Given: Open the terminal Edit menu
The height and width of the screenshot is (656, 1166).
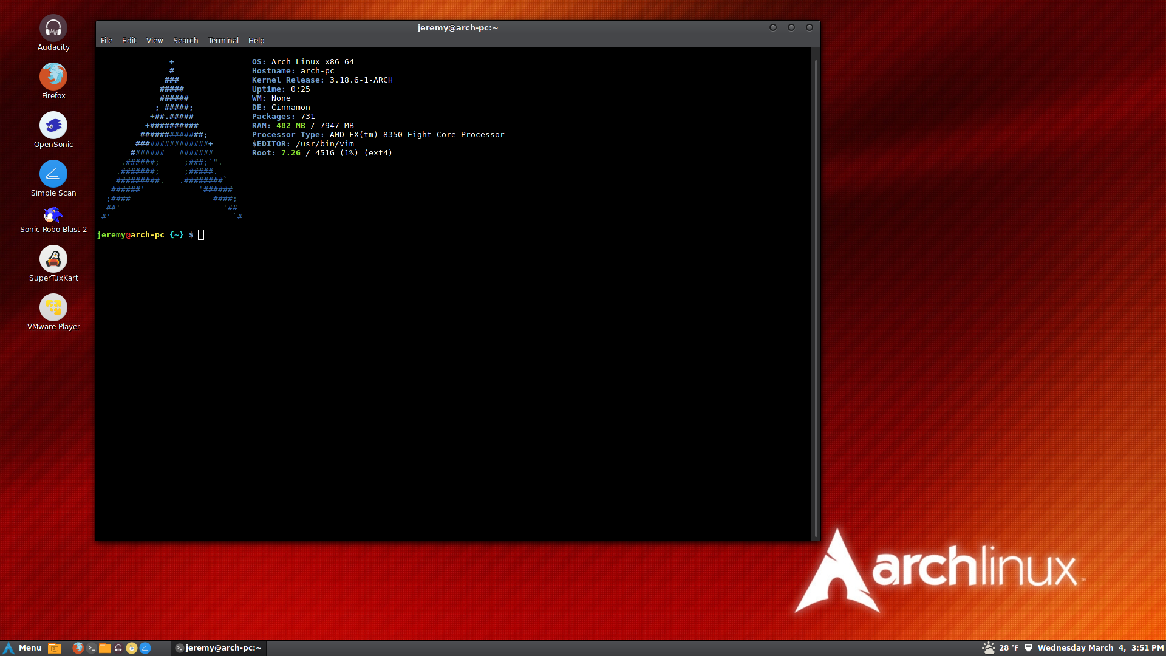Looking at the screenshot, I should [129, 41].
